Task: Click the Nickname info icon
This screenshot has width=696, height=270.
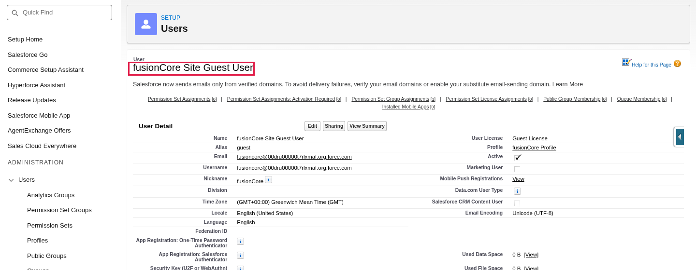Action: [x=268, y=179]
